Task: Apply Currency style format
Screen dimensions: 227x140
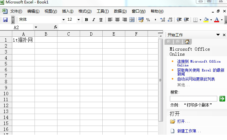Action: (141, 20)
